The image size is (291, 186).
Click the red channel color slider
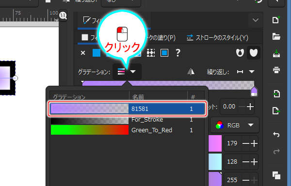pos(215,143)
